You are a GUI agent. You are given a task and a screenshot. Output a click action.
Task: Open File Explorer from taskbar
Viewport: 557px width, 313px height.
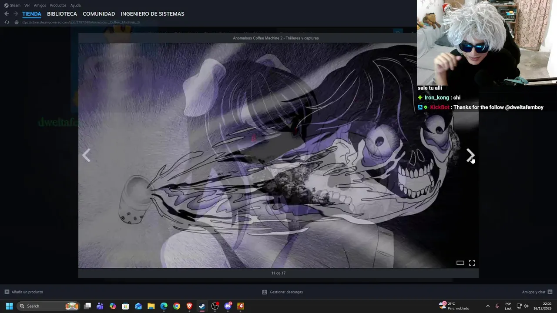pos(151,306)
